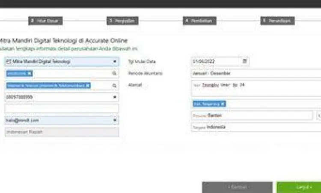The width and height of the screenshot is (321, 193).
Task: Click icon at end of phone number field
Action: tap(115, 97)
